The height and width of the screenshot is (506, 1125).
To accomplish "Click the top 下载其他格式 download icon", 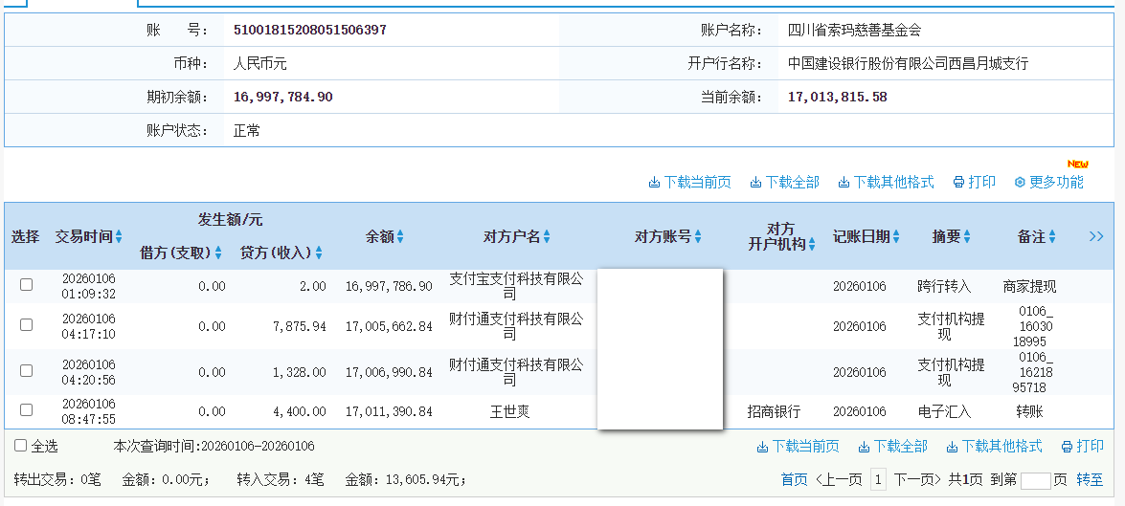I will [844, 183].
